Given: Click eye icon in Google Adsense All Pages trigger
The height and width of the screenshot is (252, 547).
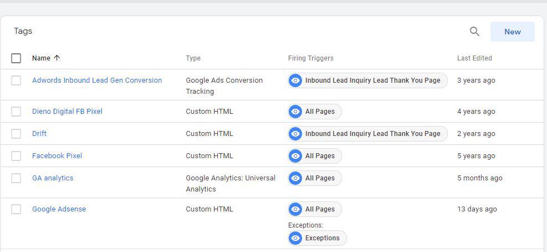Looking at the screenshot, I should pos(295,209).
